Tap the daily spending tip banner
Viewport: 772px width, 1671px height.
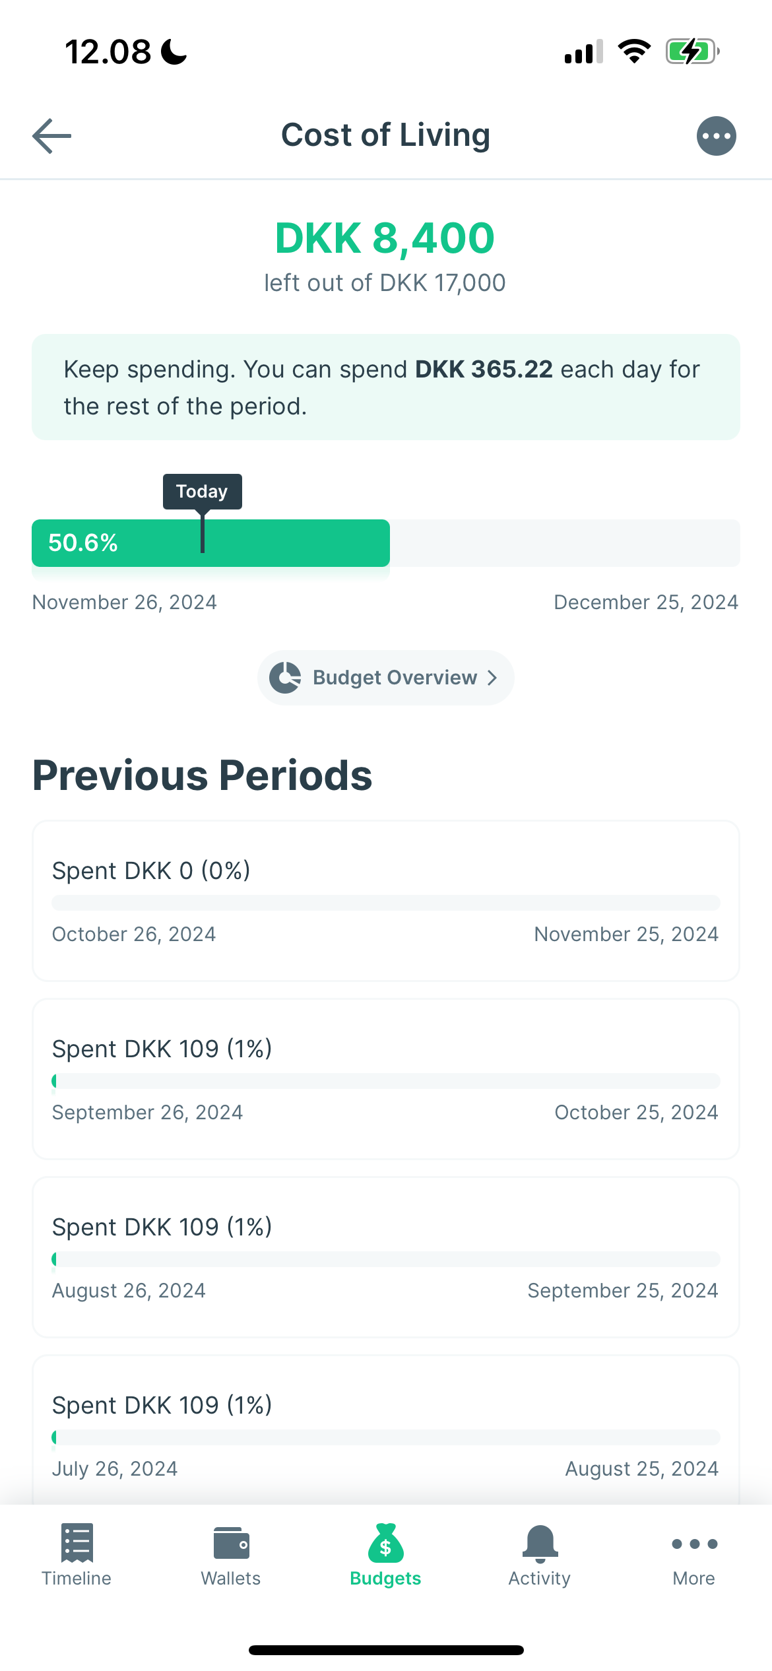point(386,387)
